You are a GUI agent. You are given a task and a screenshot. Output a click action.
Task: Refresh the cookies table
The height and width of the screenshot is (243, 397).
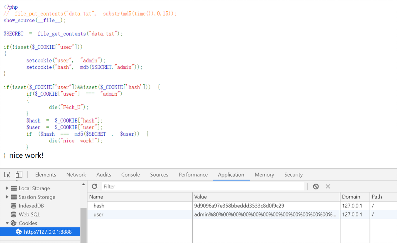[95, 187]
